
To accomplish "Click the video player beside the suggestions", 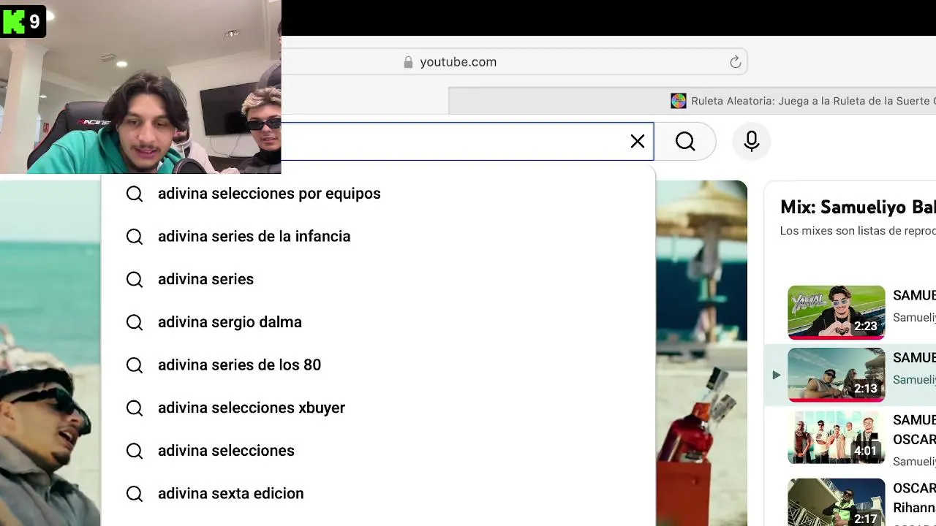I will (701, 353).
